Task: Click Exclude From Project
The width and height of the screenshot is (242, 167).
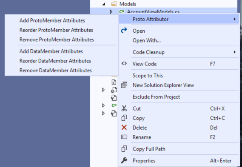Action: pos(156,97)
